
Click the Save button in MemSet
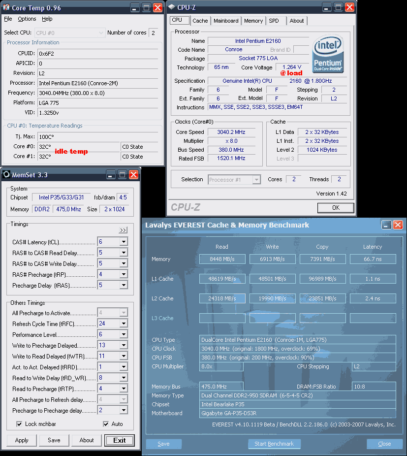pos(54,440)
